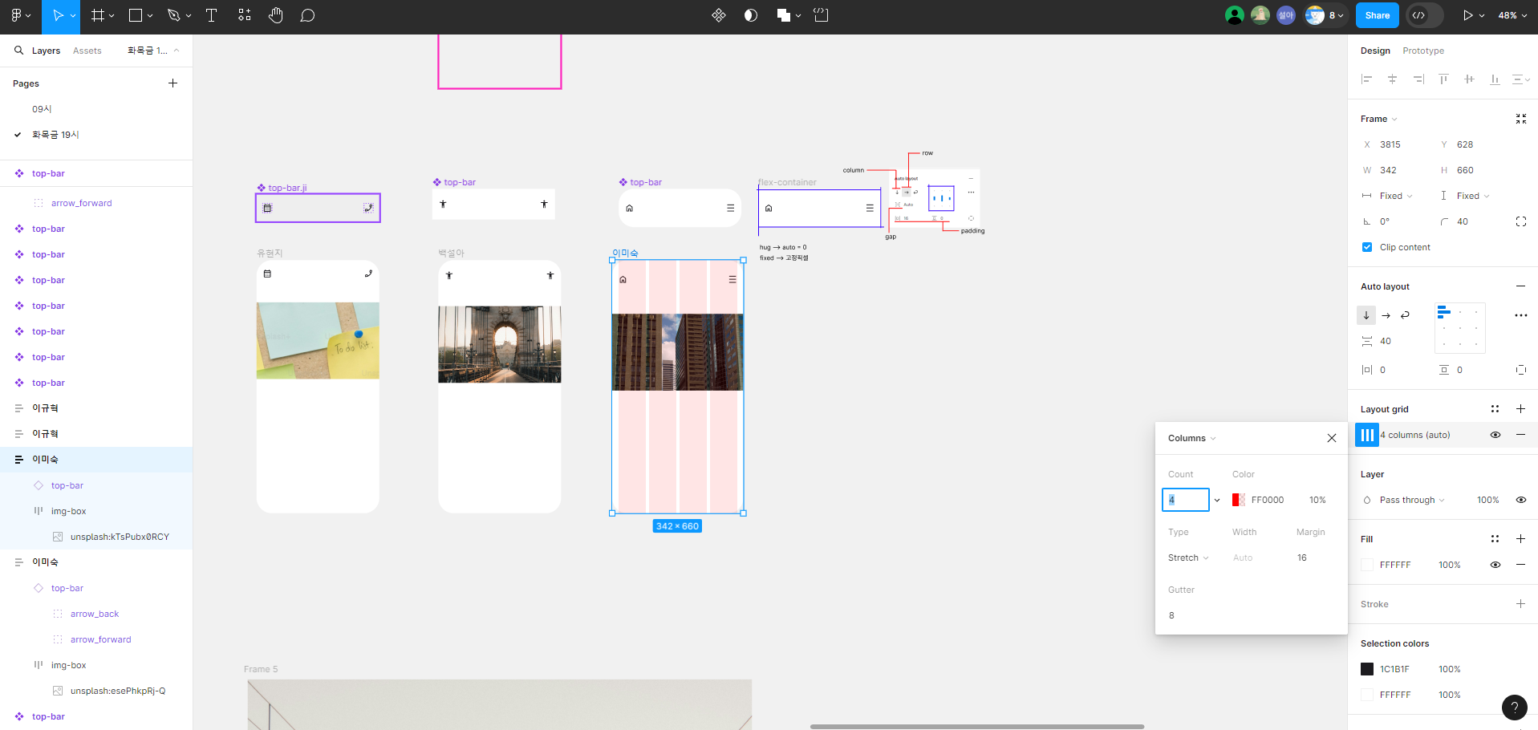Toggle layout grid visibility eye
The image size is (1538, 730).
(1495, 435)
